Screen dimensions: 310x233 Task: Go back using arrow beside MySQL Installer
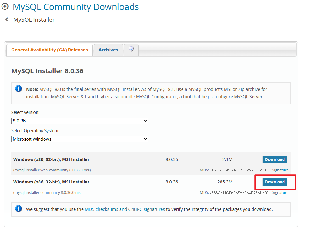[x=7, y=19]
